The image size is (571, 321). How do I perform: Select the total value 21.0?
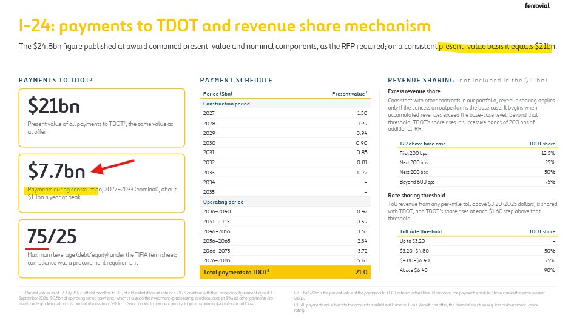click(x=361, y=272)
